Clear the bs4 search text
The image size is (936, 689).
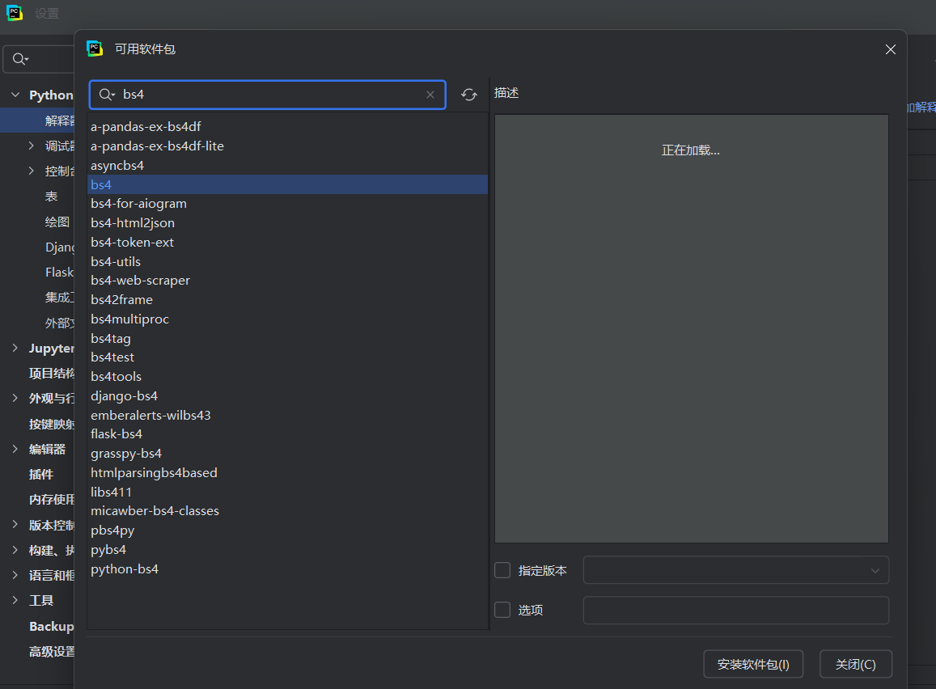(430, 95)
